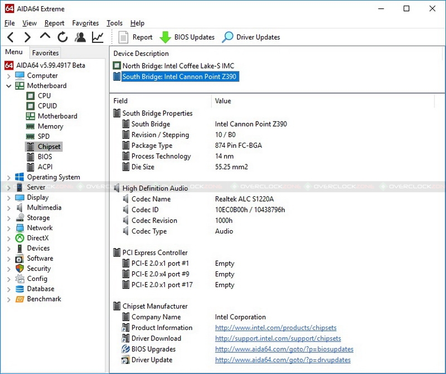This screenshot has height=374, width=446.
Task: Select the ACPI item icon
Action: [31, 167]
